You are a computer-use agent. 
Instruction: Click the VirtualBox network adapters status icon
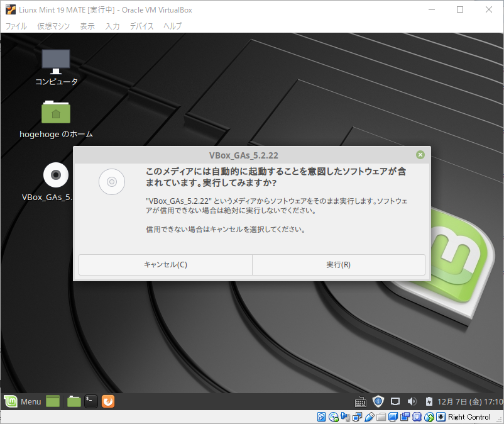tap(358, 417)
